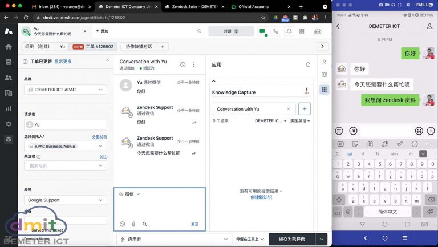Click in the WeChat reply text area

(x=160, y=209)
